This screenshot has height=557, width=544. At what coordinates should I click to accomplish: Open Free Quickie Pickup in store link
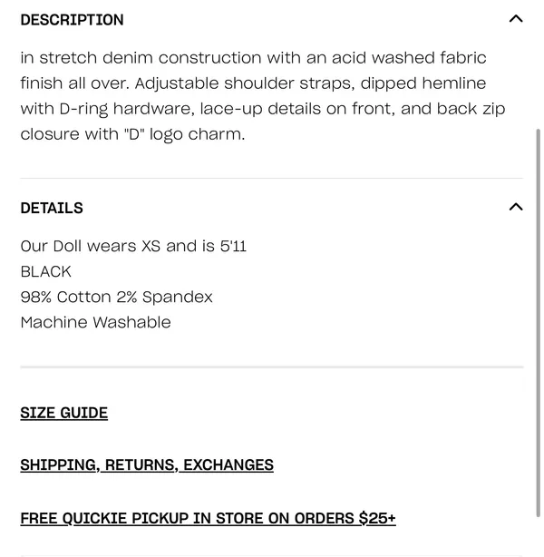[x=209, y=518]
